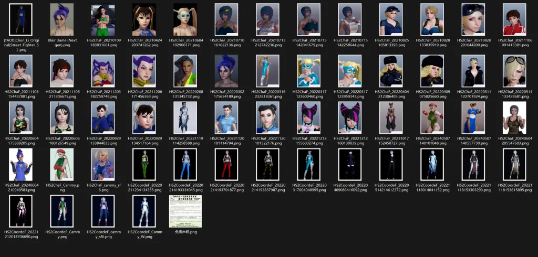Image resolution: width=538 pixels, height=257 pixels.
Task: Choose file label HS2ChaF_20220316232818361.png
Action: [267, 94]
